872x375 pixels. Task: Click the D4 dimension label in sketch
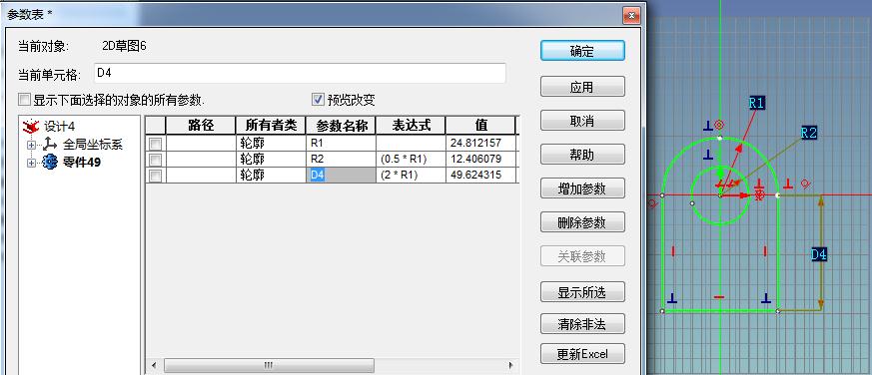(819, 255)
